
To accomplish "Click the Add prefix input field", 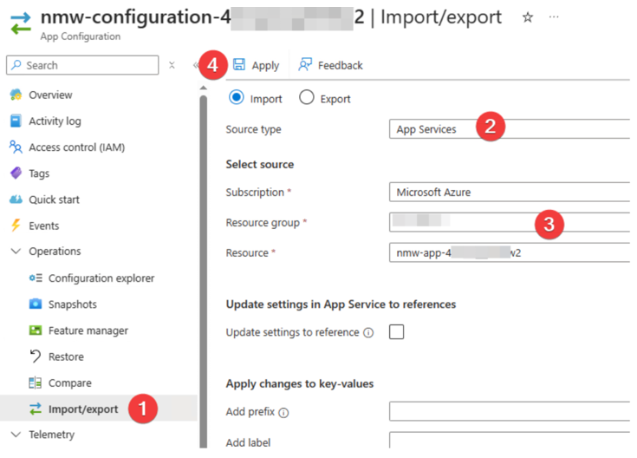I will pos(510,411).
